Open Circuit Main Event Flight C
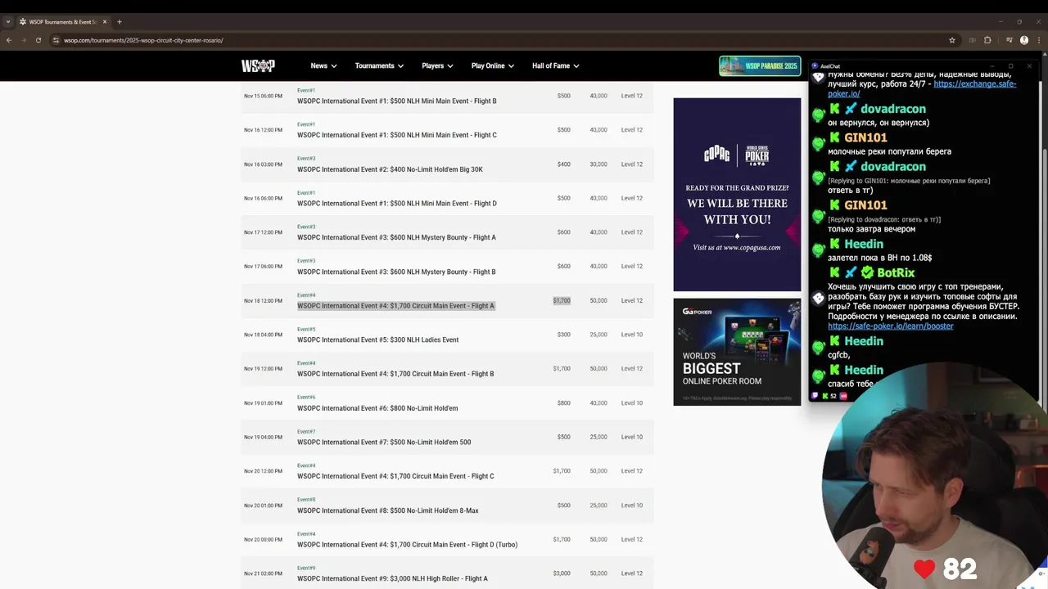1048x589 pixels. click(395, 476)
